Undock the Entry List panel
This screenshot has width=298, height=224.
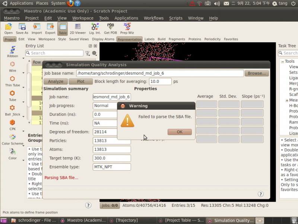pyautogui.click(x=90, y=46)
